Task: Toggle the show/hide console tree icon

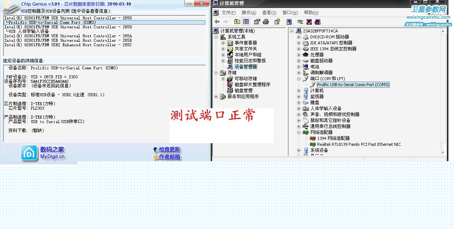Action: (246, 22)
